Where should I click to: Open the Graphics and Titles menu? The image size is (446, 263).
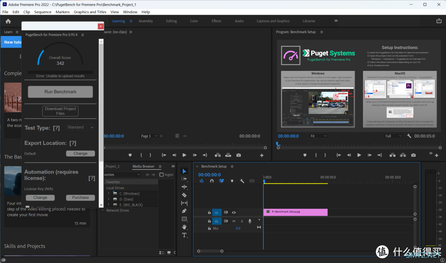coord(90,12)
